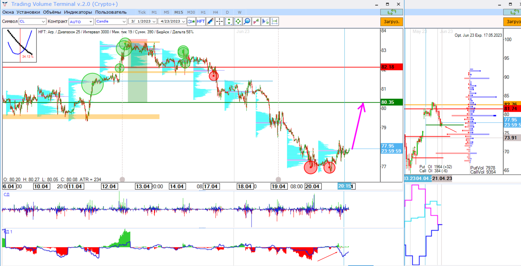
Task: Click the orange Загруз. button in main window
Action: [x=392, y=22]
